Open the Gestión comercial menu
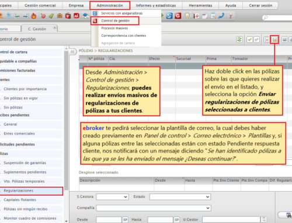Viewport: 292px width, 223px height. click(x=40, y=5)
